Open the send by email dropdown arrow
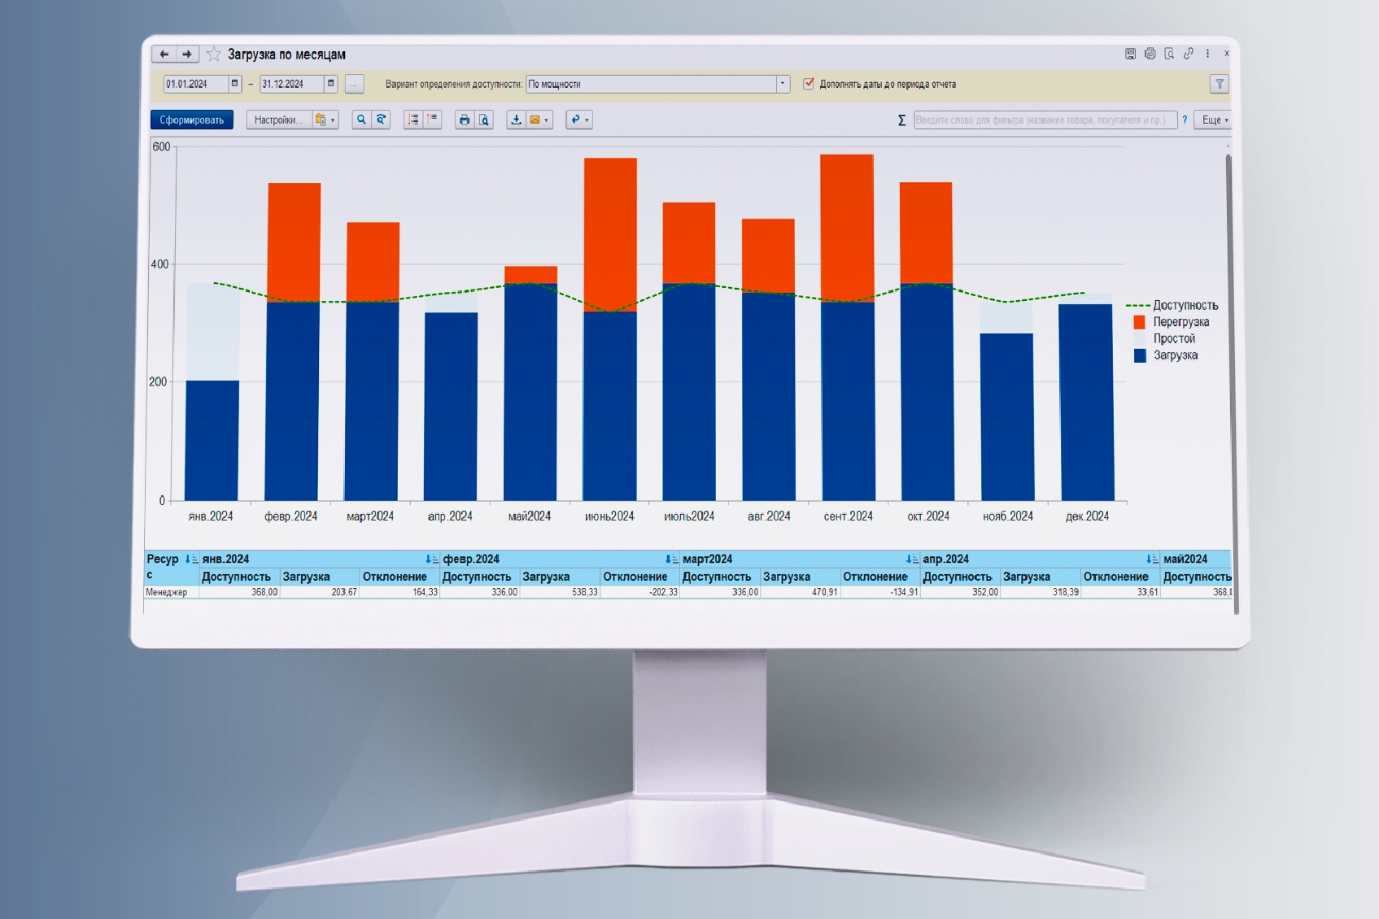This screenshot has height=919, width=1379. pos(547,120)
